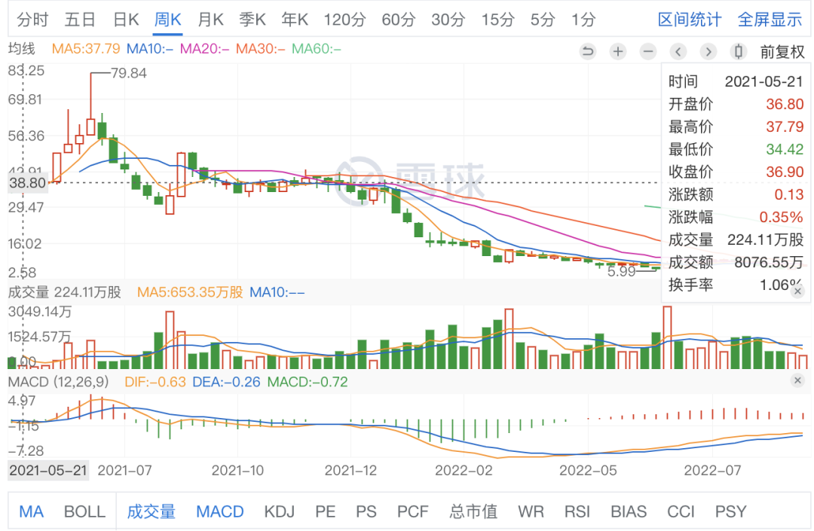Enable the RSI indicator
Image resolution: width=814 pixels, height=531 pixels.
(x=577, y=512)
